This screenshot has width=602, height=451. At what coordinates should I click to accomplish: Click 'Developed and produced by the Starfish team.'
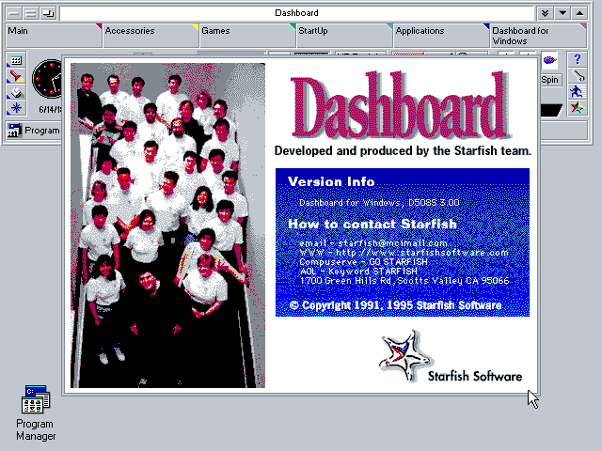(403, 150)
